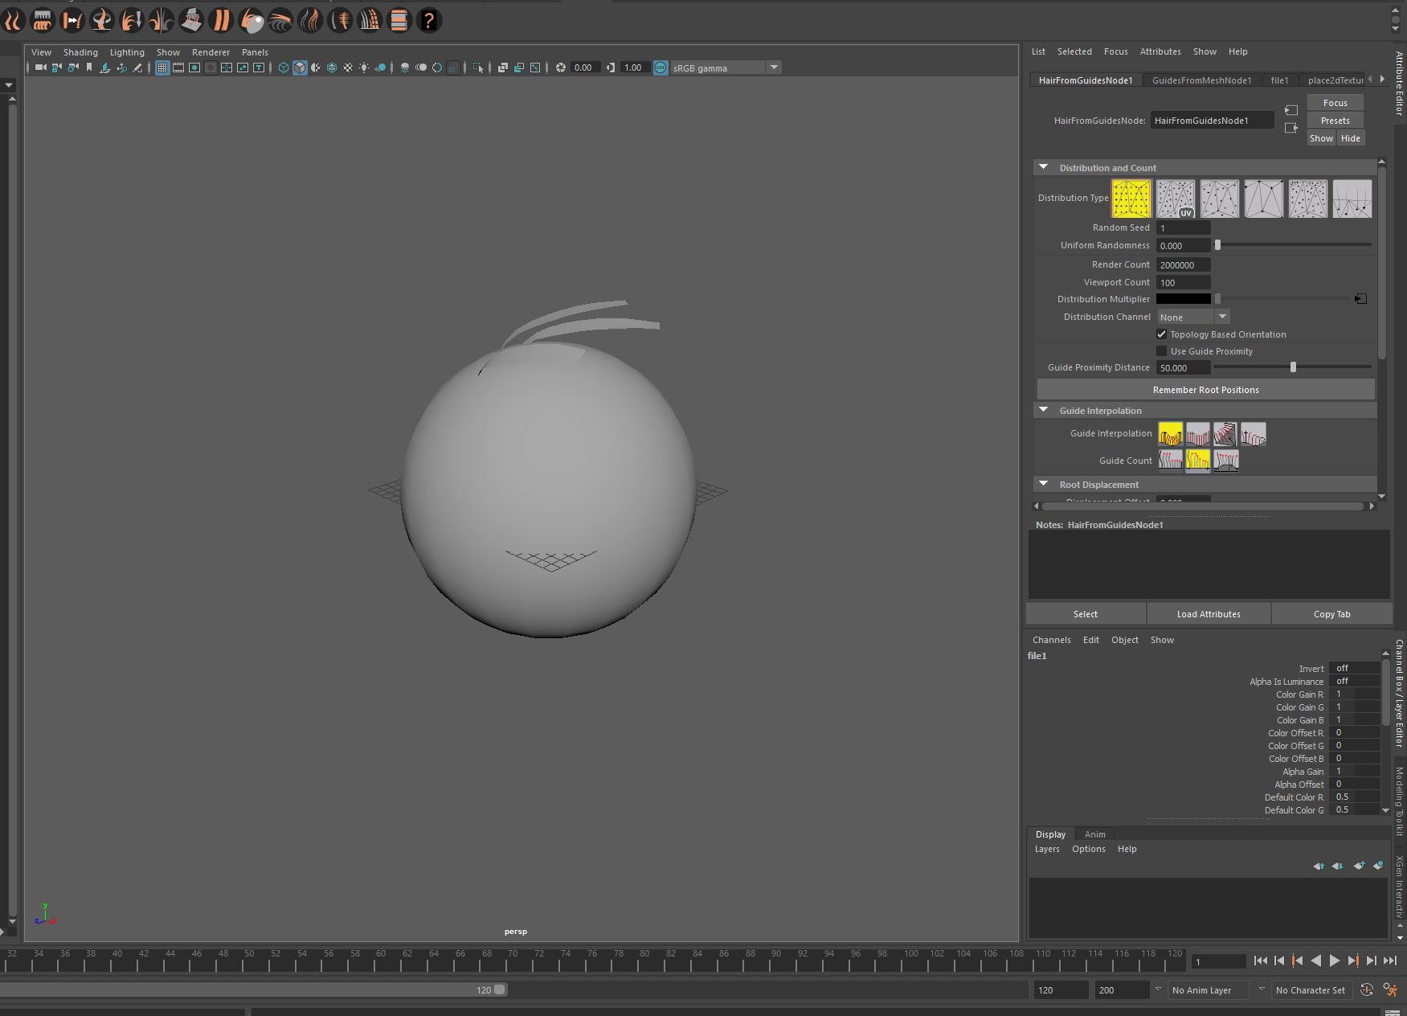Image resolution: width=1407 pixels, height=1016 pixels.
Task: Toggle the color management ON button
Action: pyautogui.click(x=660, y=68)
